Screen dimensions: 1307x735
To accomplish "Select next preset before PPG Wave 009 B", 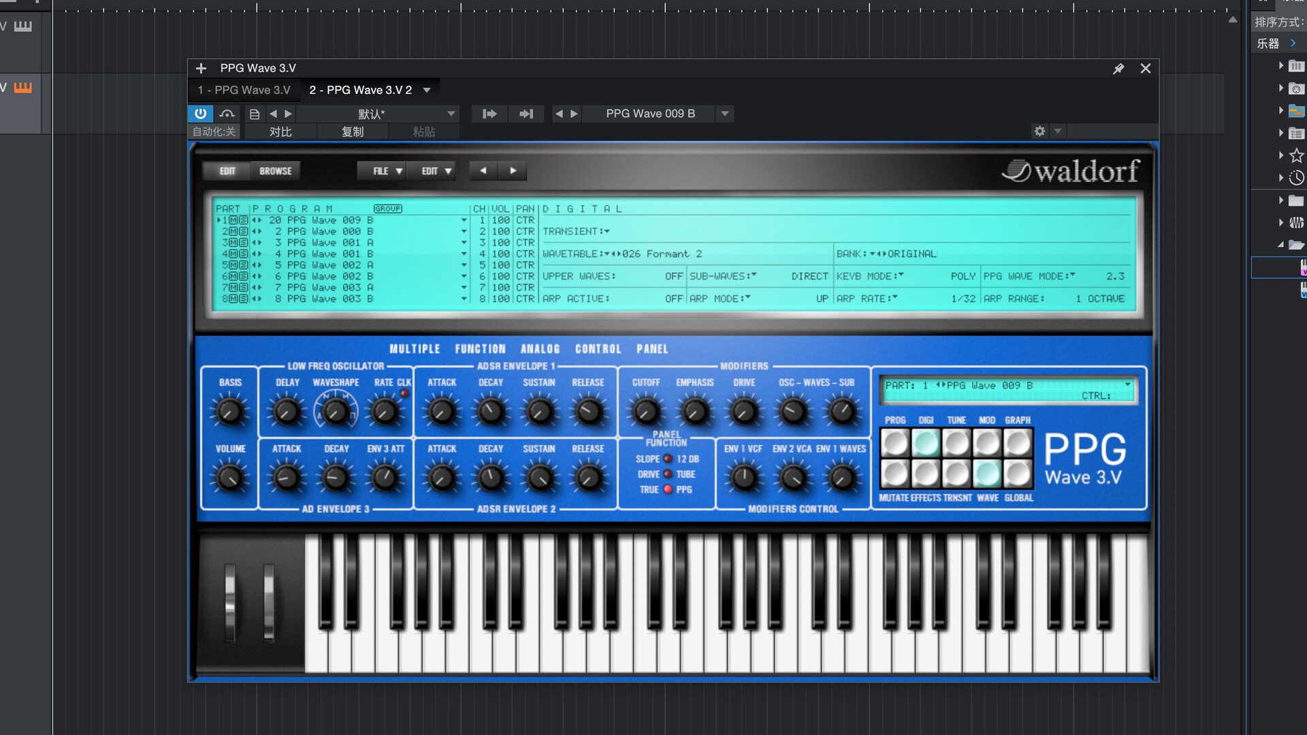I will (x=574, y=114).
